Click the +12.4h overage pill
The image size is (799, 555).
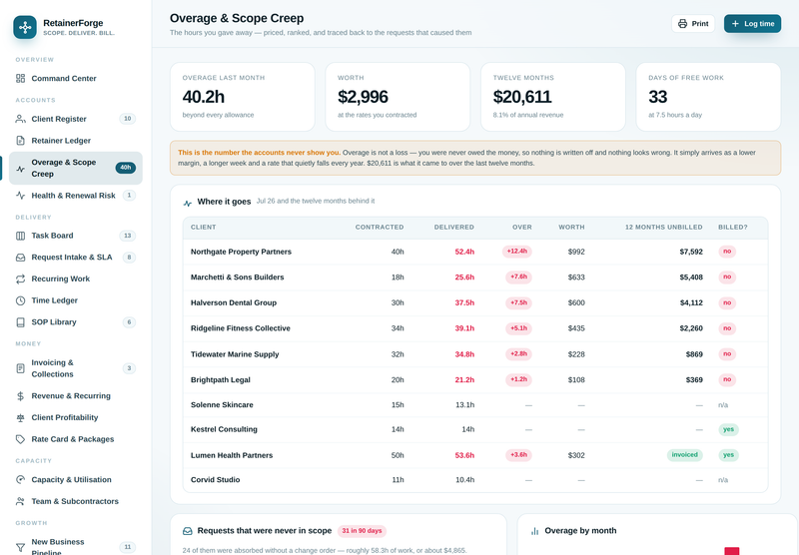(x=516, y=251)
